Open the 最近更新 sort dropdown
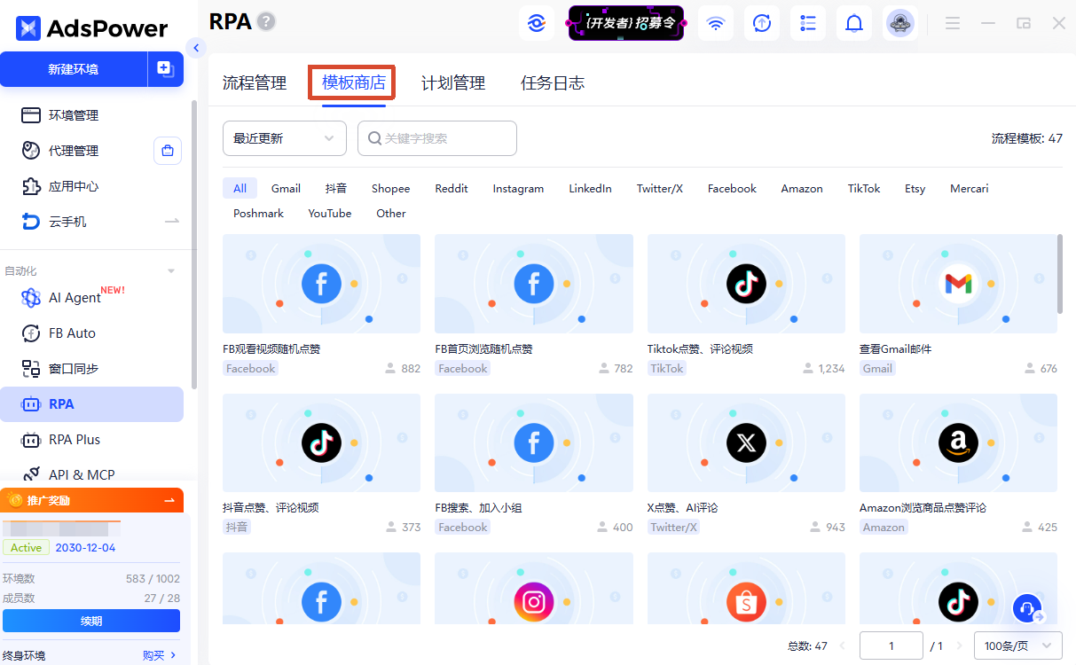 [285, 138]
